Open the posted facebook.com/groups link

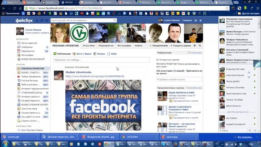click(x=95, y=76)
